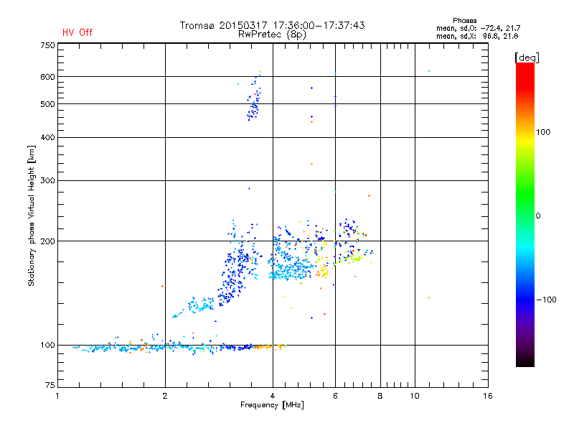Select the 'mean, sd,O: -72.4, 21.7' line
574x431 pixels.
(478, 28)
